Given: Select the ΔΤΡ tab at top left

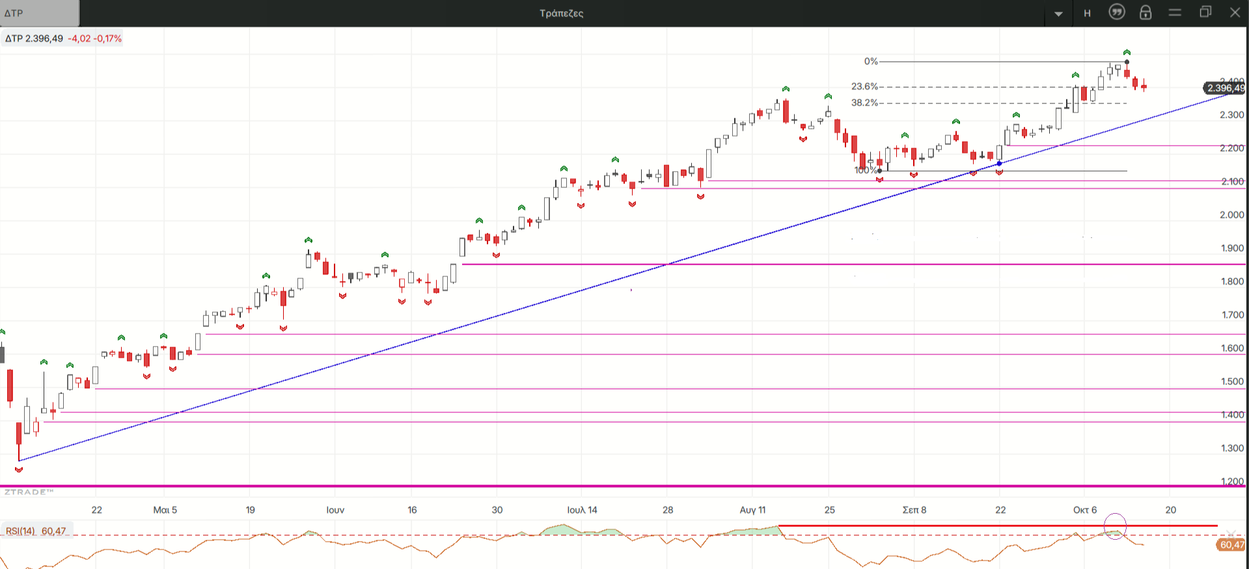Looking at the screenshot, I should click(39, 13).
